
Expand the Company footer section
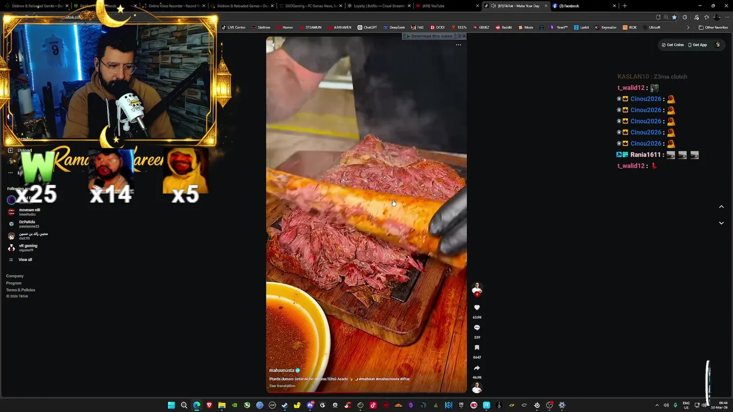(x=15, y=276)
